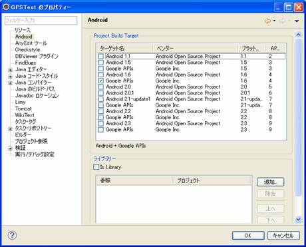Select Javadoc ロケーション in the tree
This screenshot has width=306, height=247.
37,96
